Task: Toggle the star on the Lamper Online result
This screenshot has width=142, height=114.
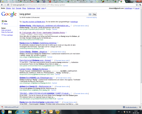Action: click(x=49, y=69)
